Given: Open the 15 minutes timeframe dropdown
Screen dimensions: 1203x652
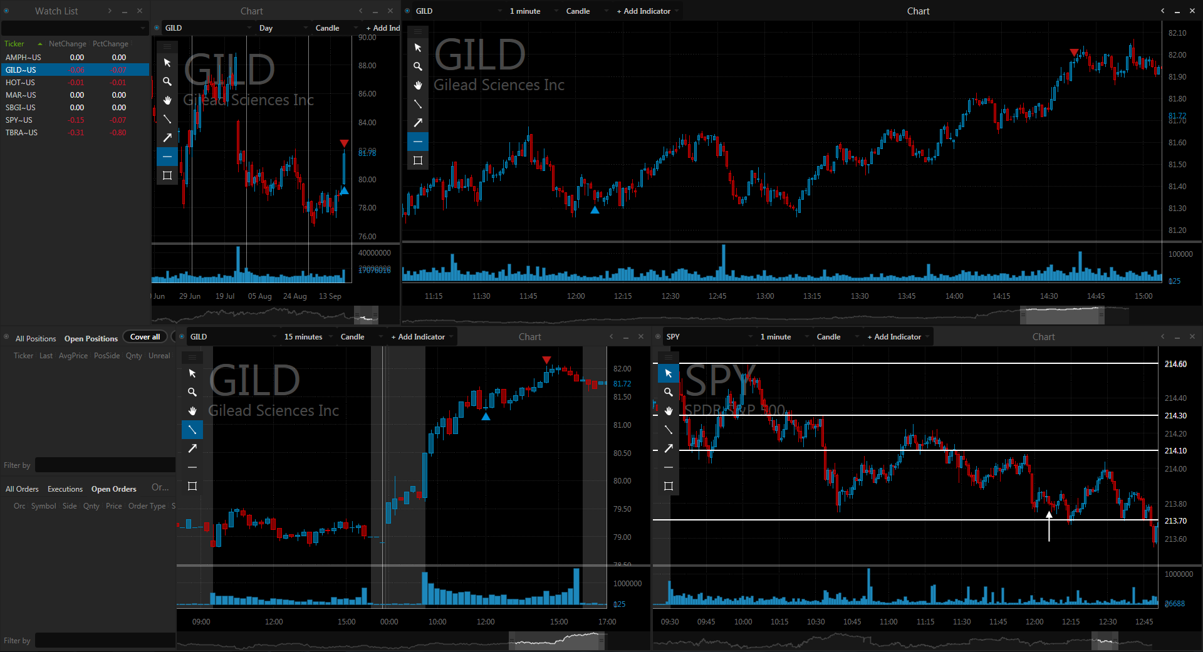Looking at the screenshot, I should (x=307, y=336).
